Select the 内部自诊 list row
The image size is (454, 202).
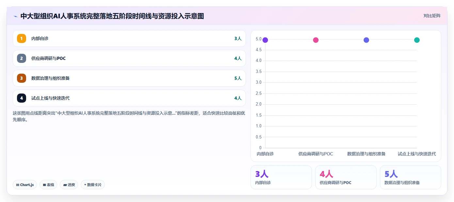(129, 38)
